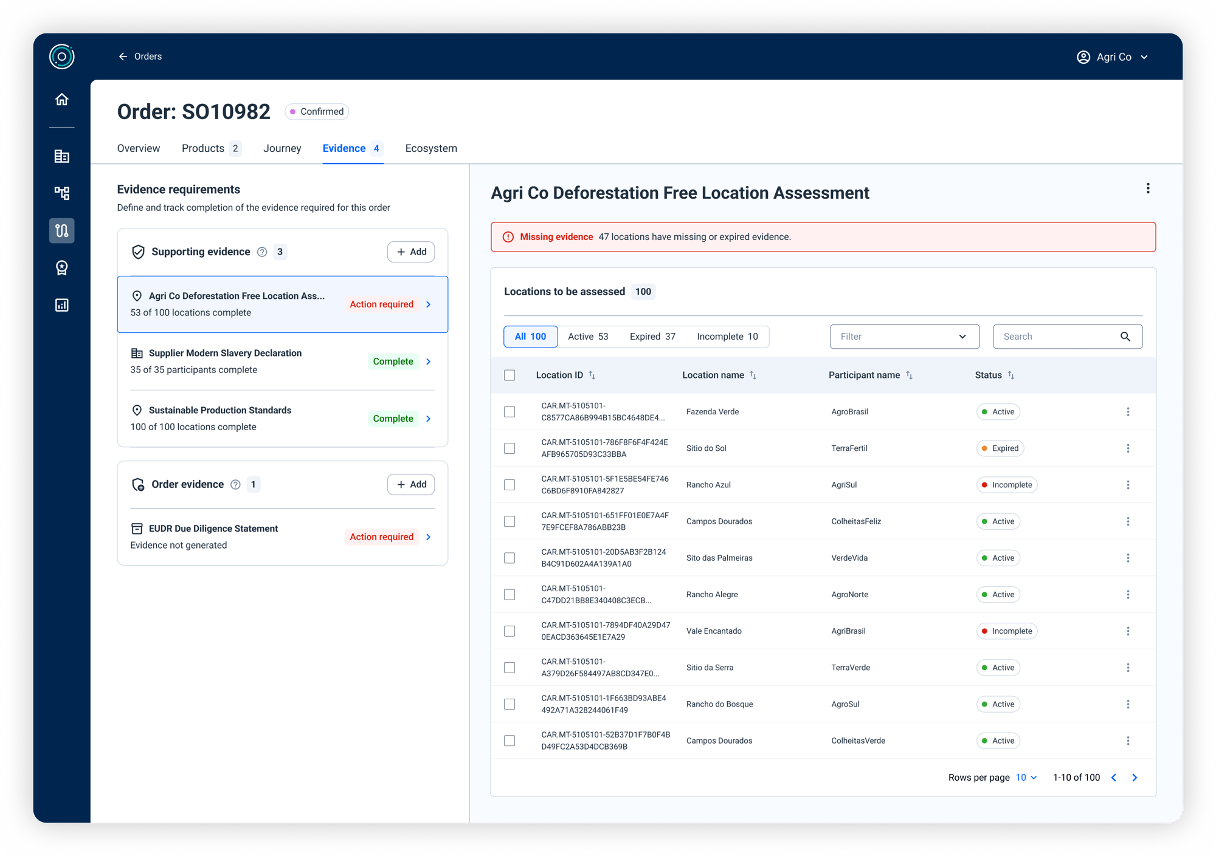Screen dimensions: 1216x856
Task: Open row menu for Sitio do Sol
Action: coord(1128,448)
